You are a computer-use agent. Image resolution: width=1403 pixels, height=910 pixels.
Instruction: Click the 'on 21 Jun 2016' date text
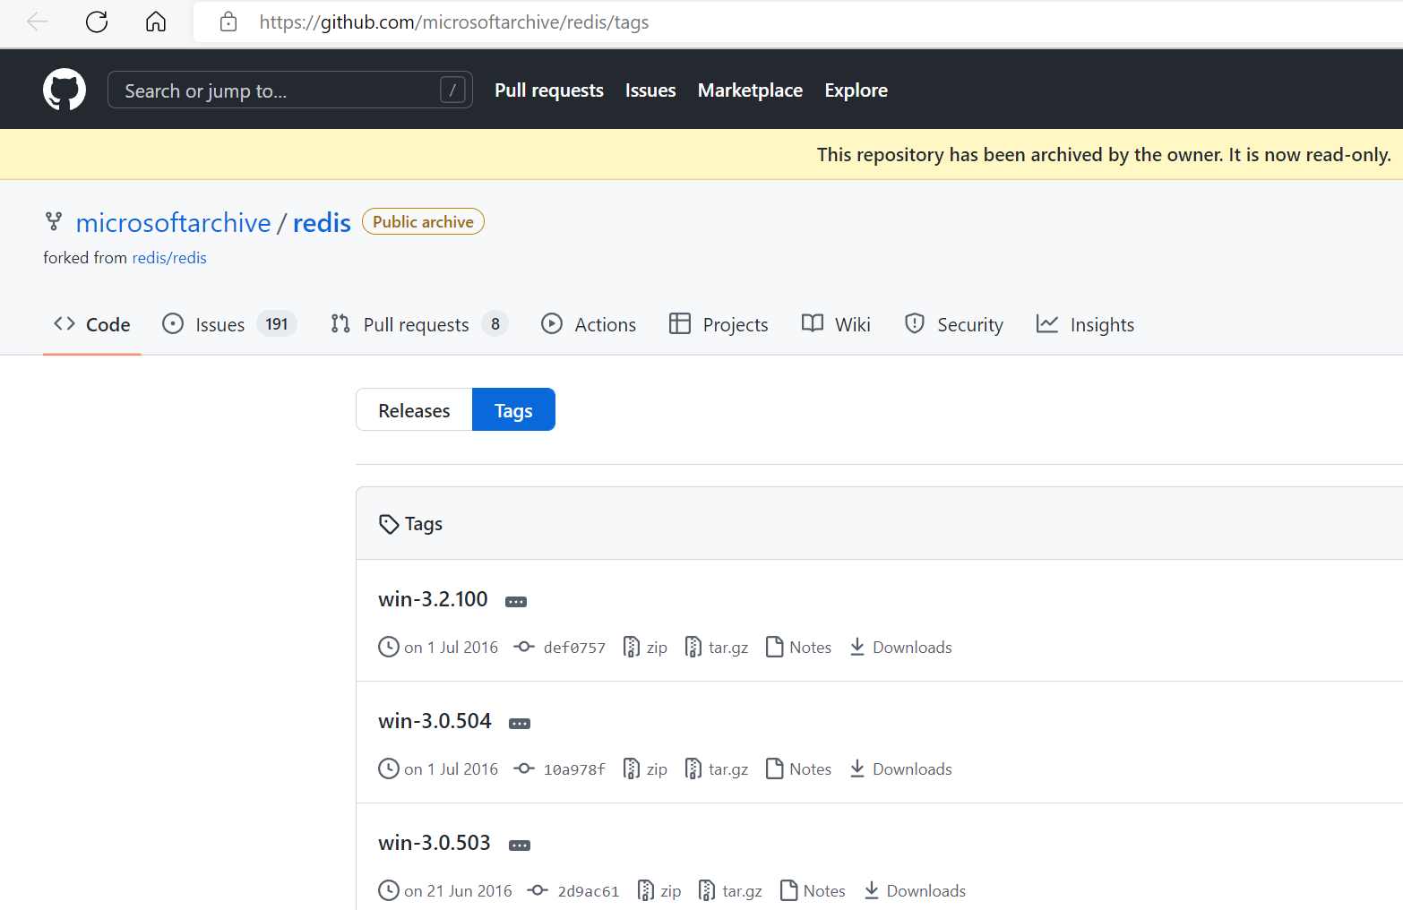pyautogui.click(x=458, y=891)
